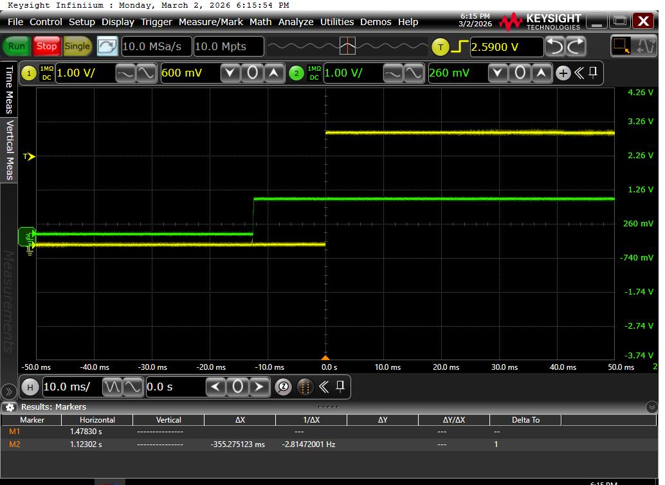
Task: Open Results settings gear
Action: 10,407
